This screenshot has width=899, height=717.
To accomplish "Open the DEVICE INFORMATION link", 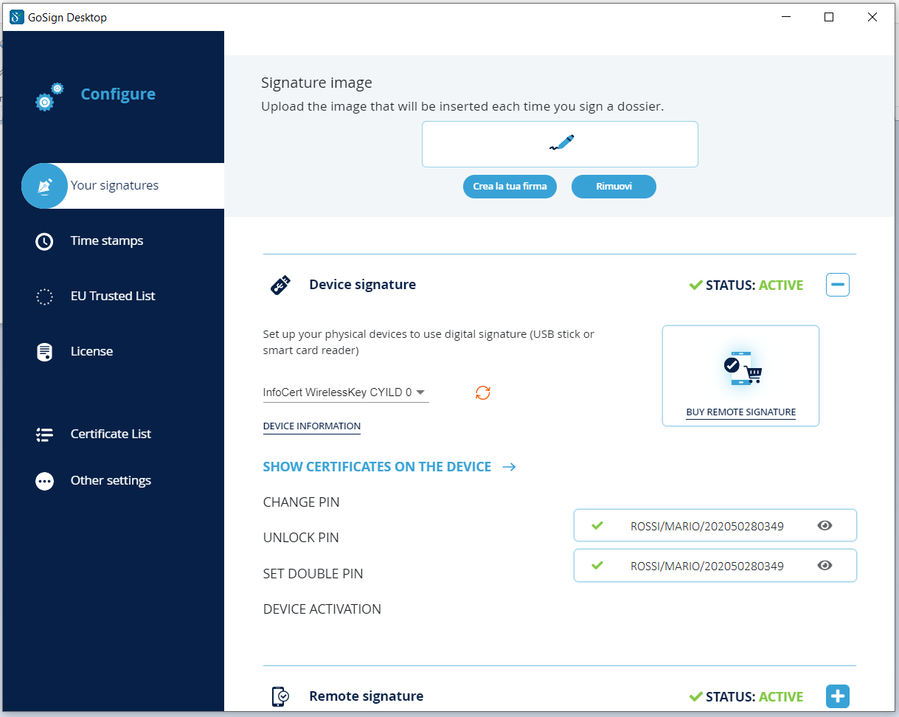I will coord(311,426).
